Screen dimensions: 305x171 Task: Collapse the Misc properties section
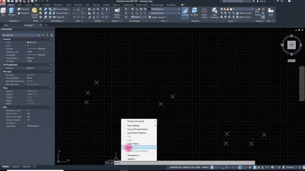tap(51, 107)
